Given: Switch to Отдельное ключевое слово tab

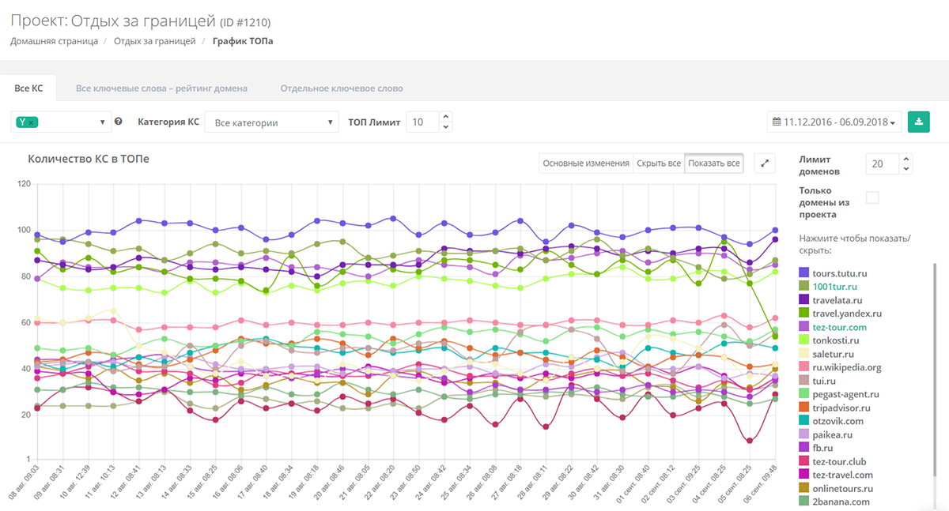Looking at the screenshot, I should point(342,88).
